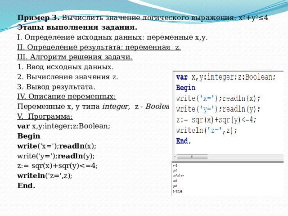This screenshot has height=216, width=288.
Task: Click the 'z=True' line in the output window
Action: [177, 191]
